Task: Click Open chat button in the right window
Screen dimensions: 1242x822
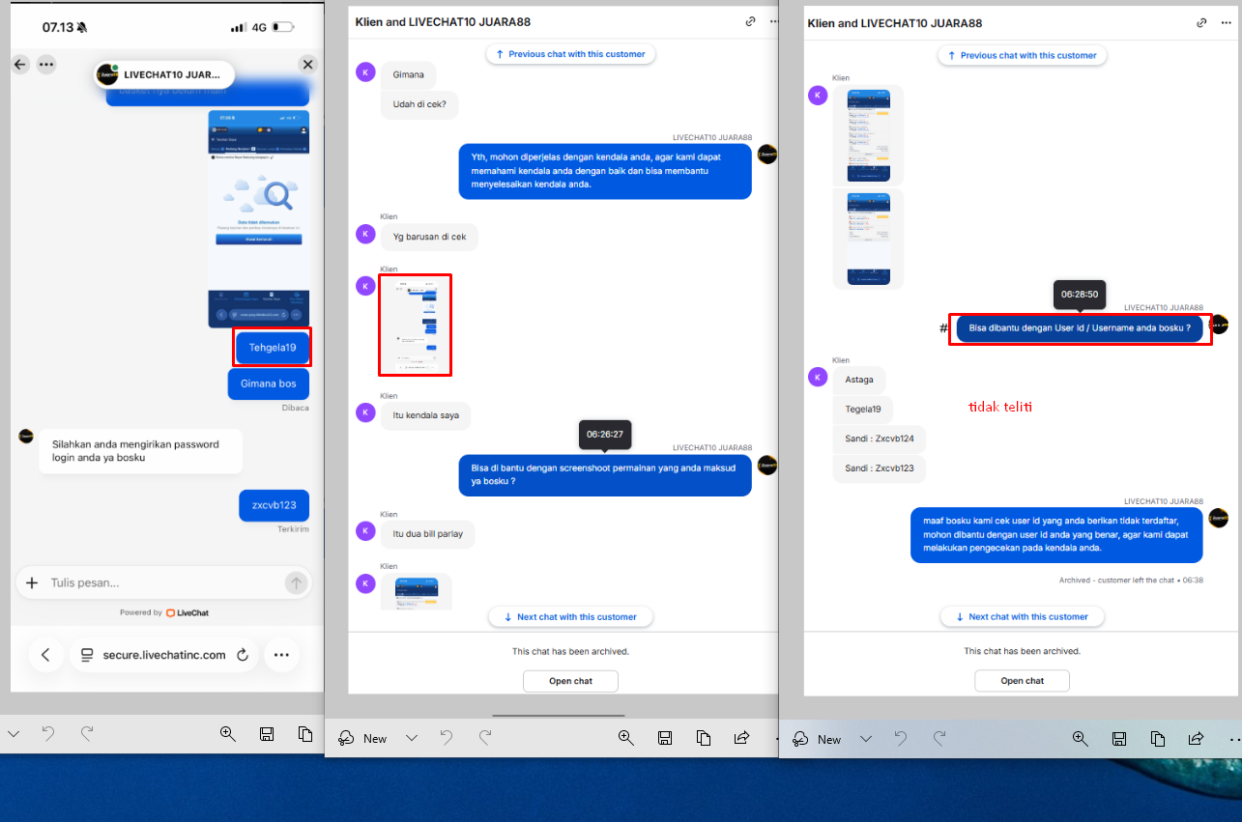Action: tap(1022, 681)
